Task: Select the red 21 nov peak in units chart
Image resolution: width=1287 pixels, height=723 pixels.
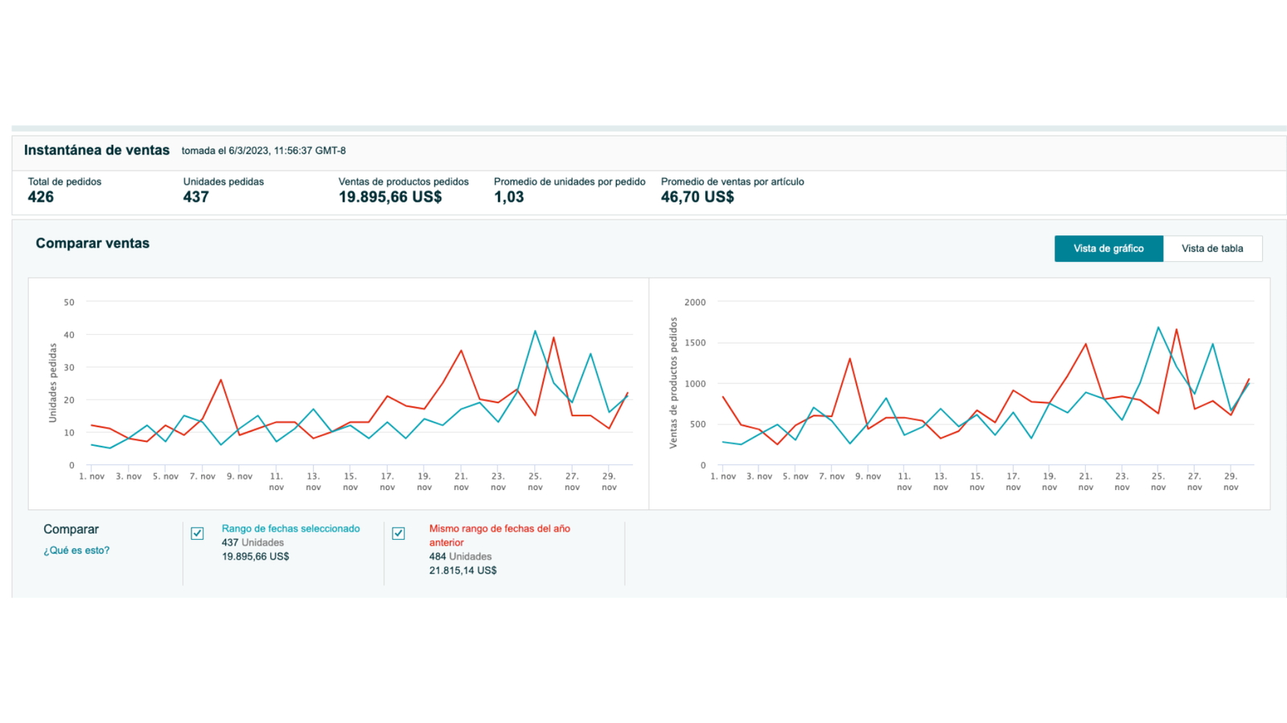Action: [x=461, y=350]
